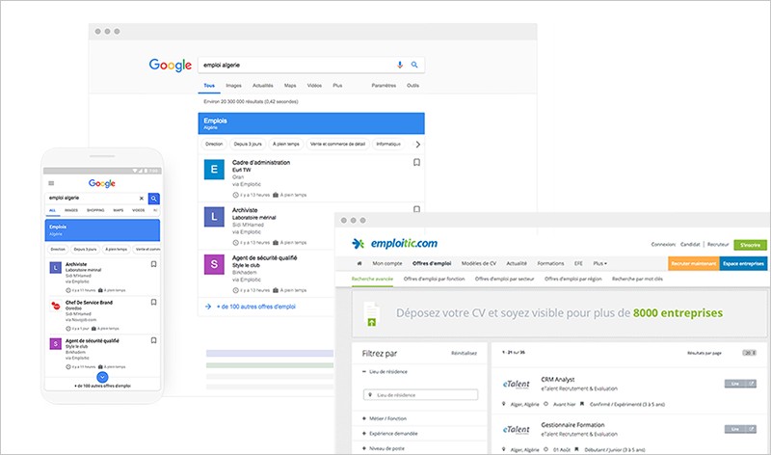Tap the blue search button on phone
771x455 pixels.
(154, 199)
